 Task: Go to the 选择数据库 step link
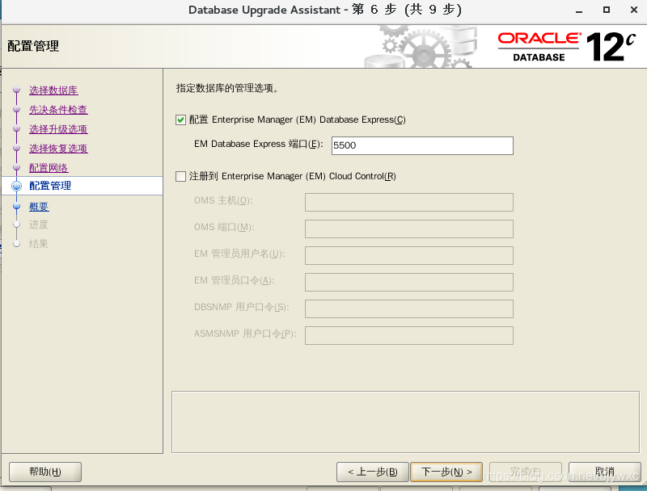[53, 90]
